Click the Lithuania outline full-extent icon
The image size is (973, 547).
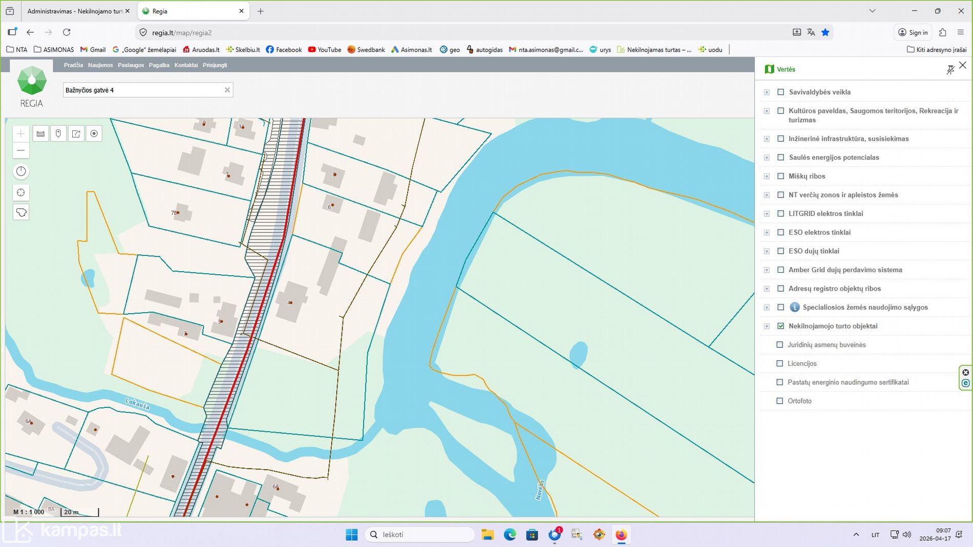20,212
